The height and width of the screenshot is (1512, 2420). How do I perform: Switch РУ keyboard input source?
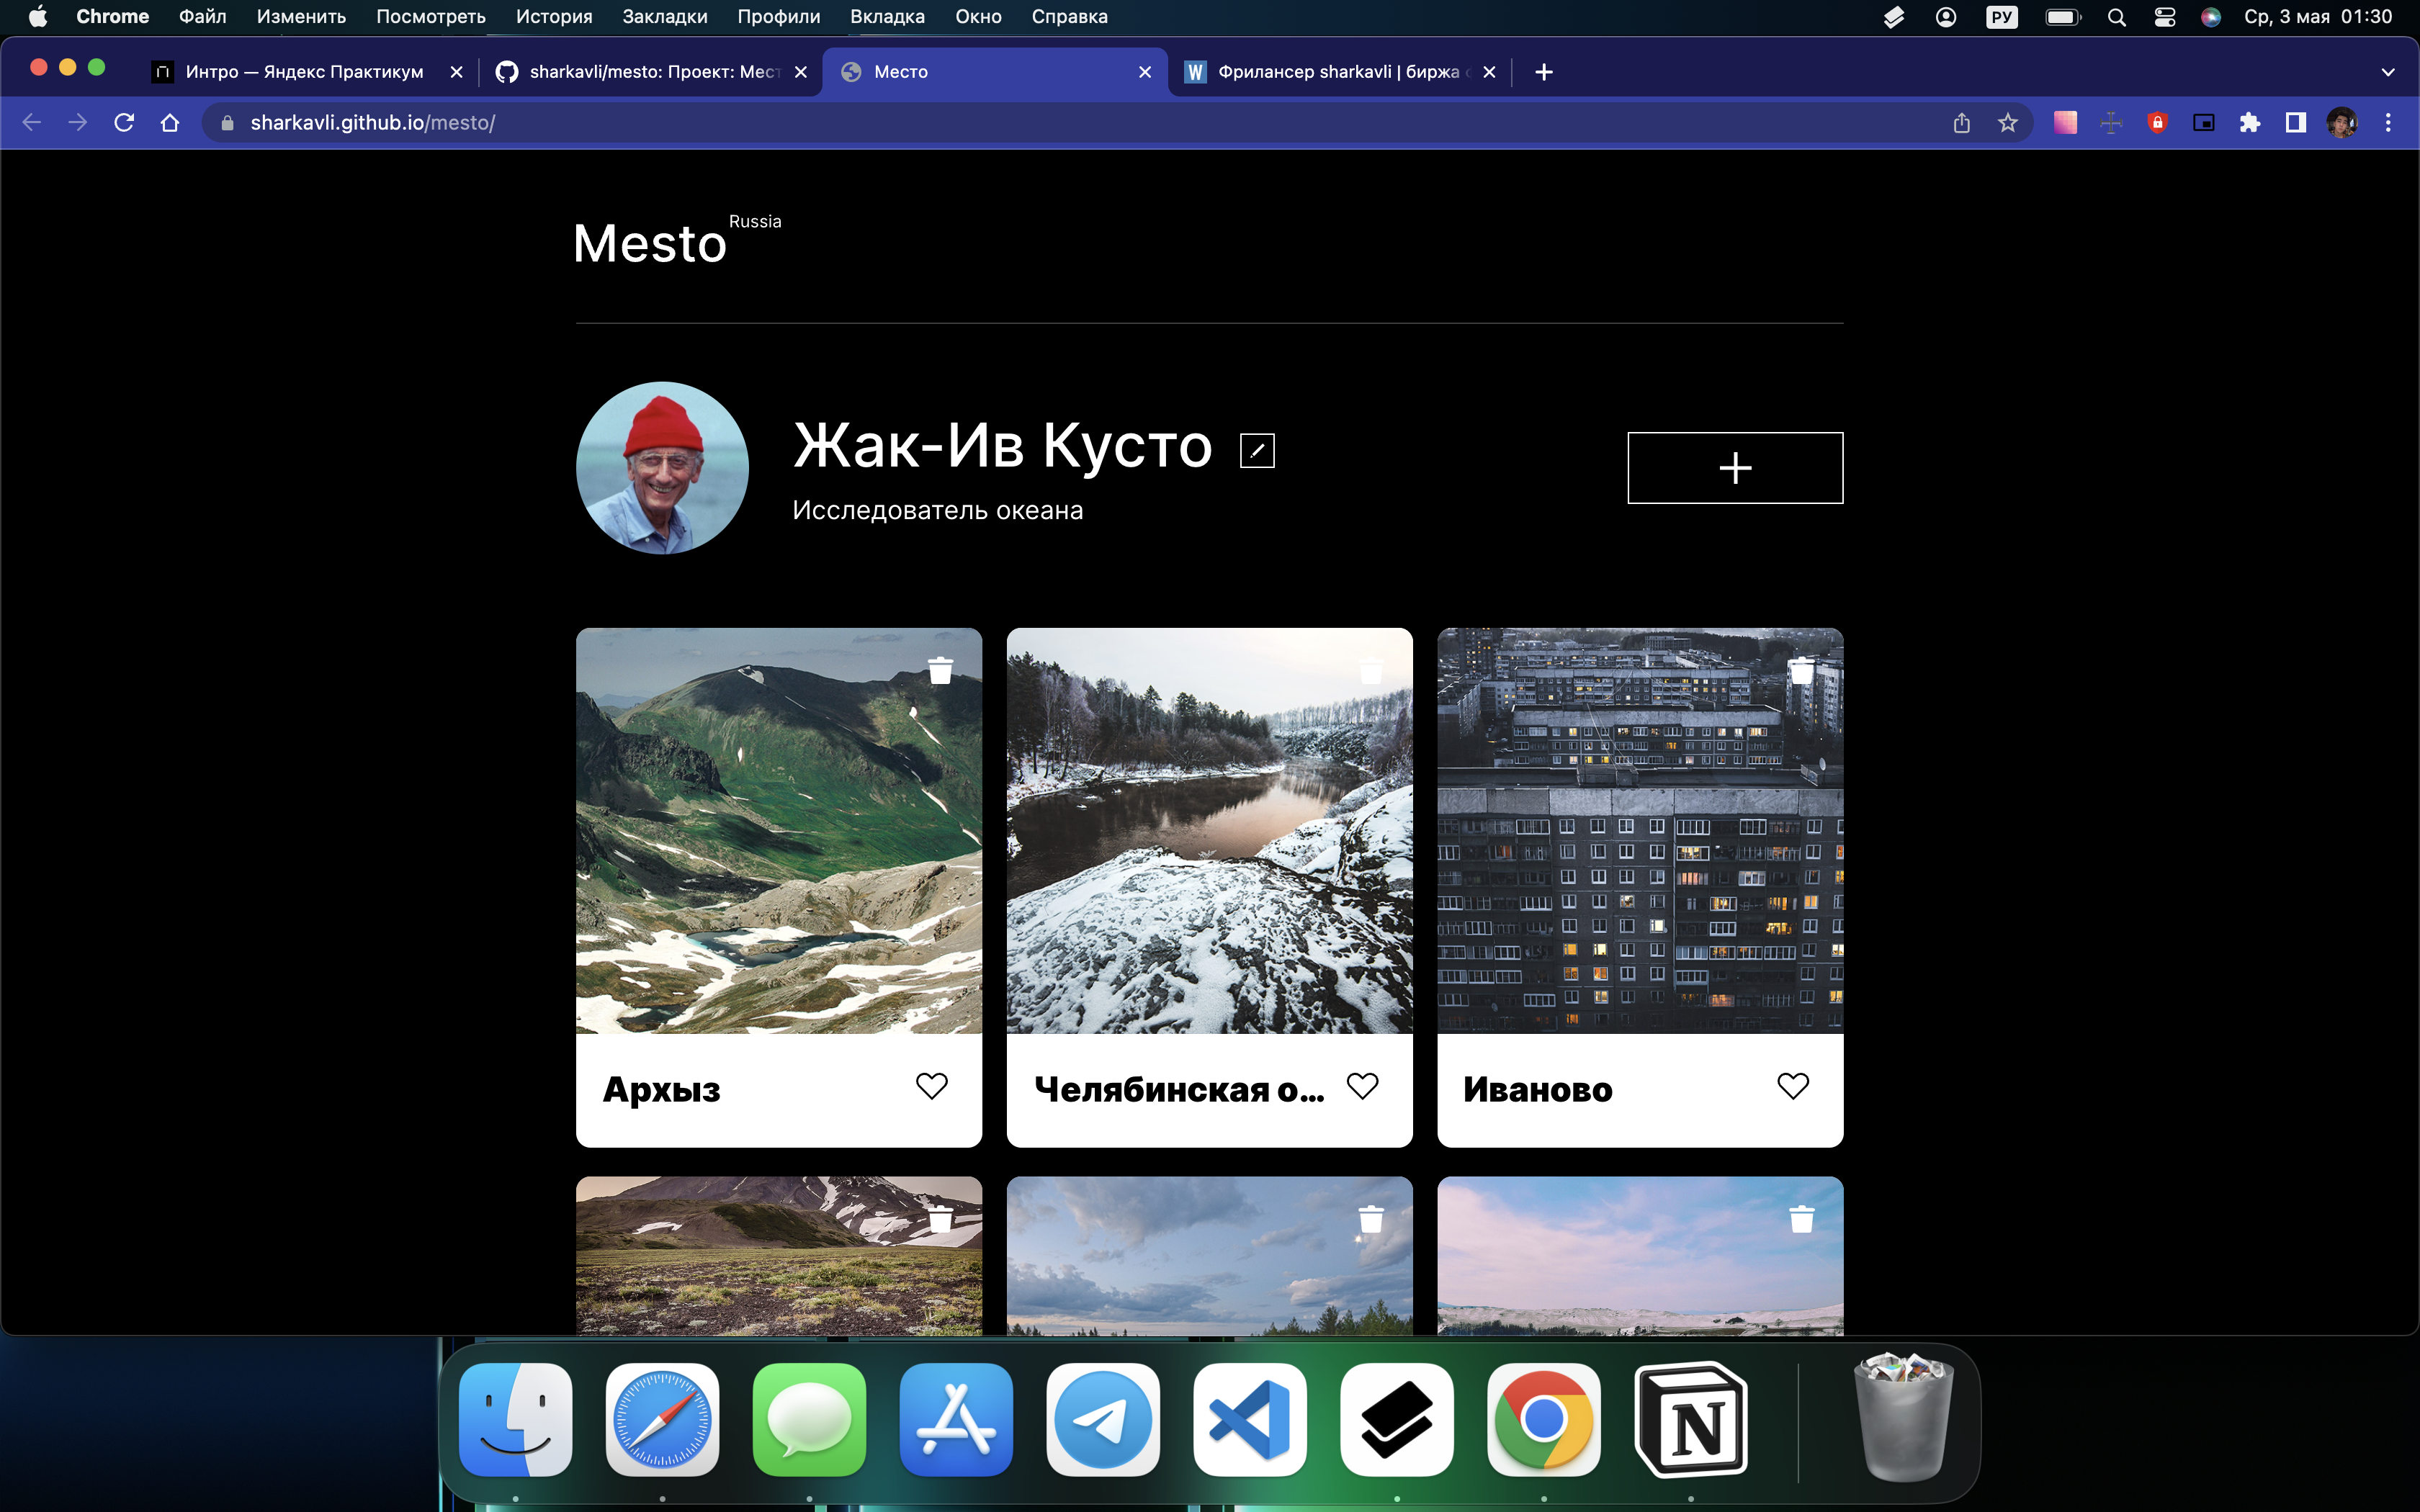point(2001,17)
